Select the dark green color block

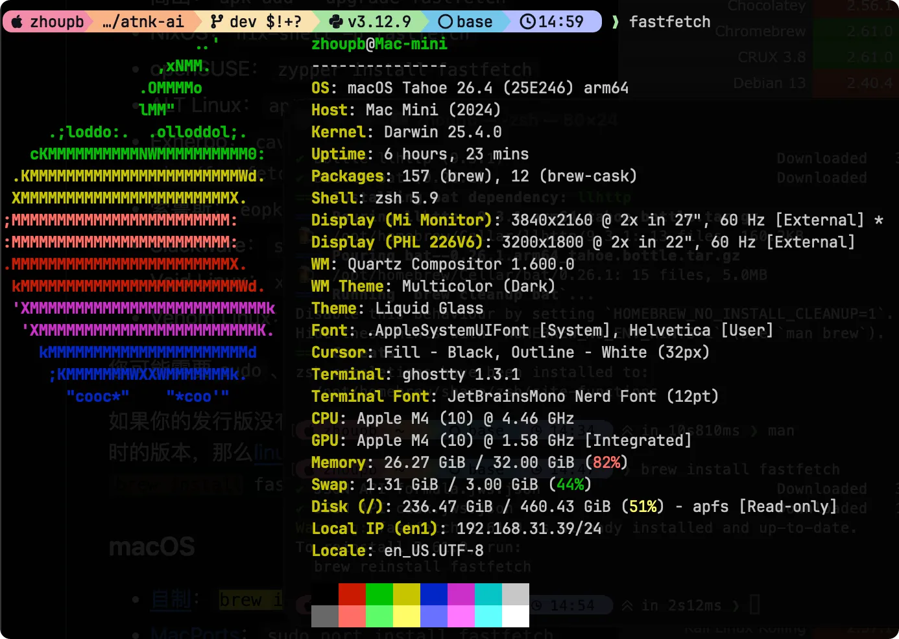[379, 594]
